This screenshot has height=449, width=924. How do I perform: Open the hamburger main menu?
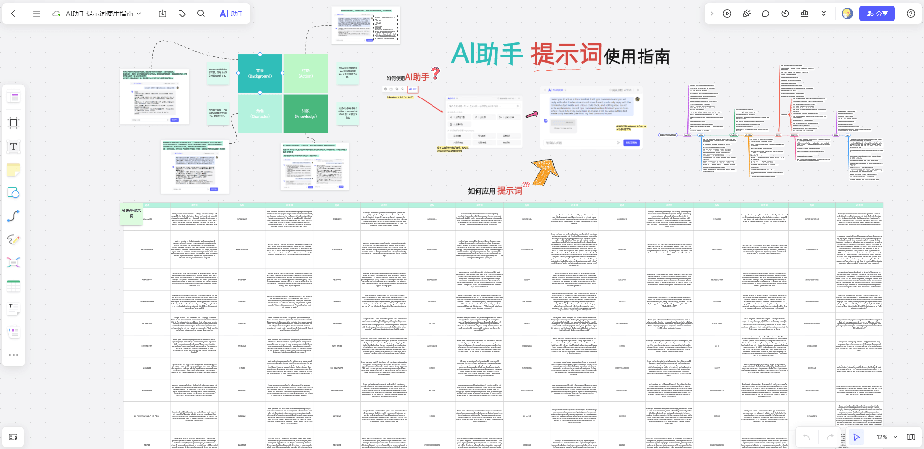coord(37,14)
